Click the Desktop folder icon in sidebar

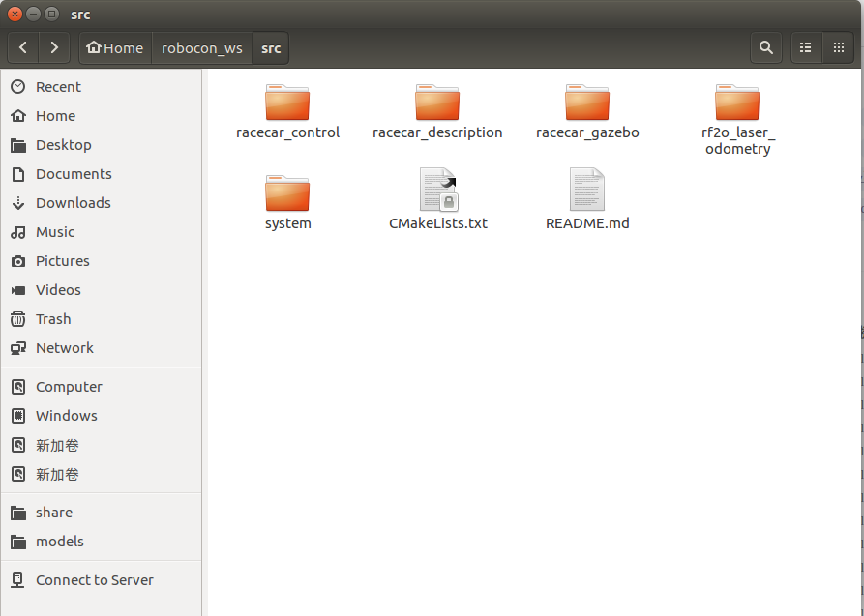pyautogui.click(x=18, y=145)
